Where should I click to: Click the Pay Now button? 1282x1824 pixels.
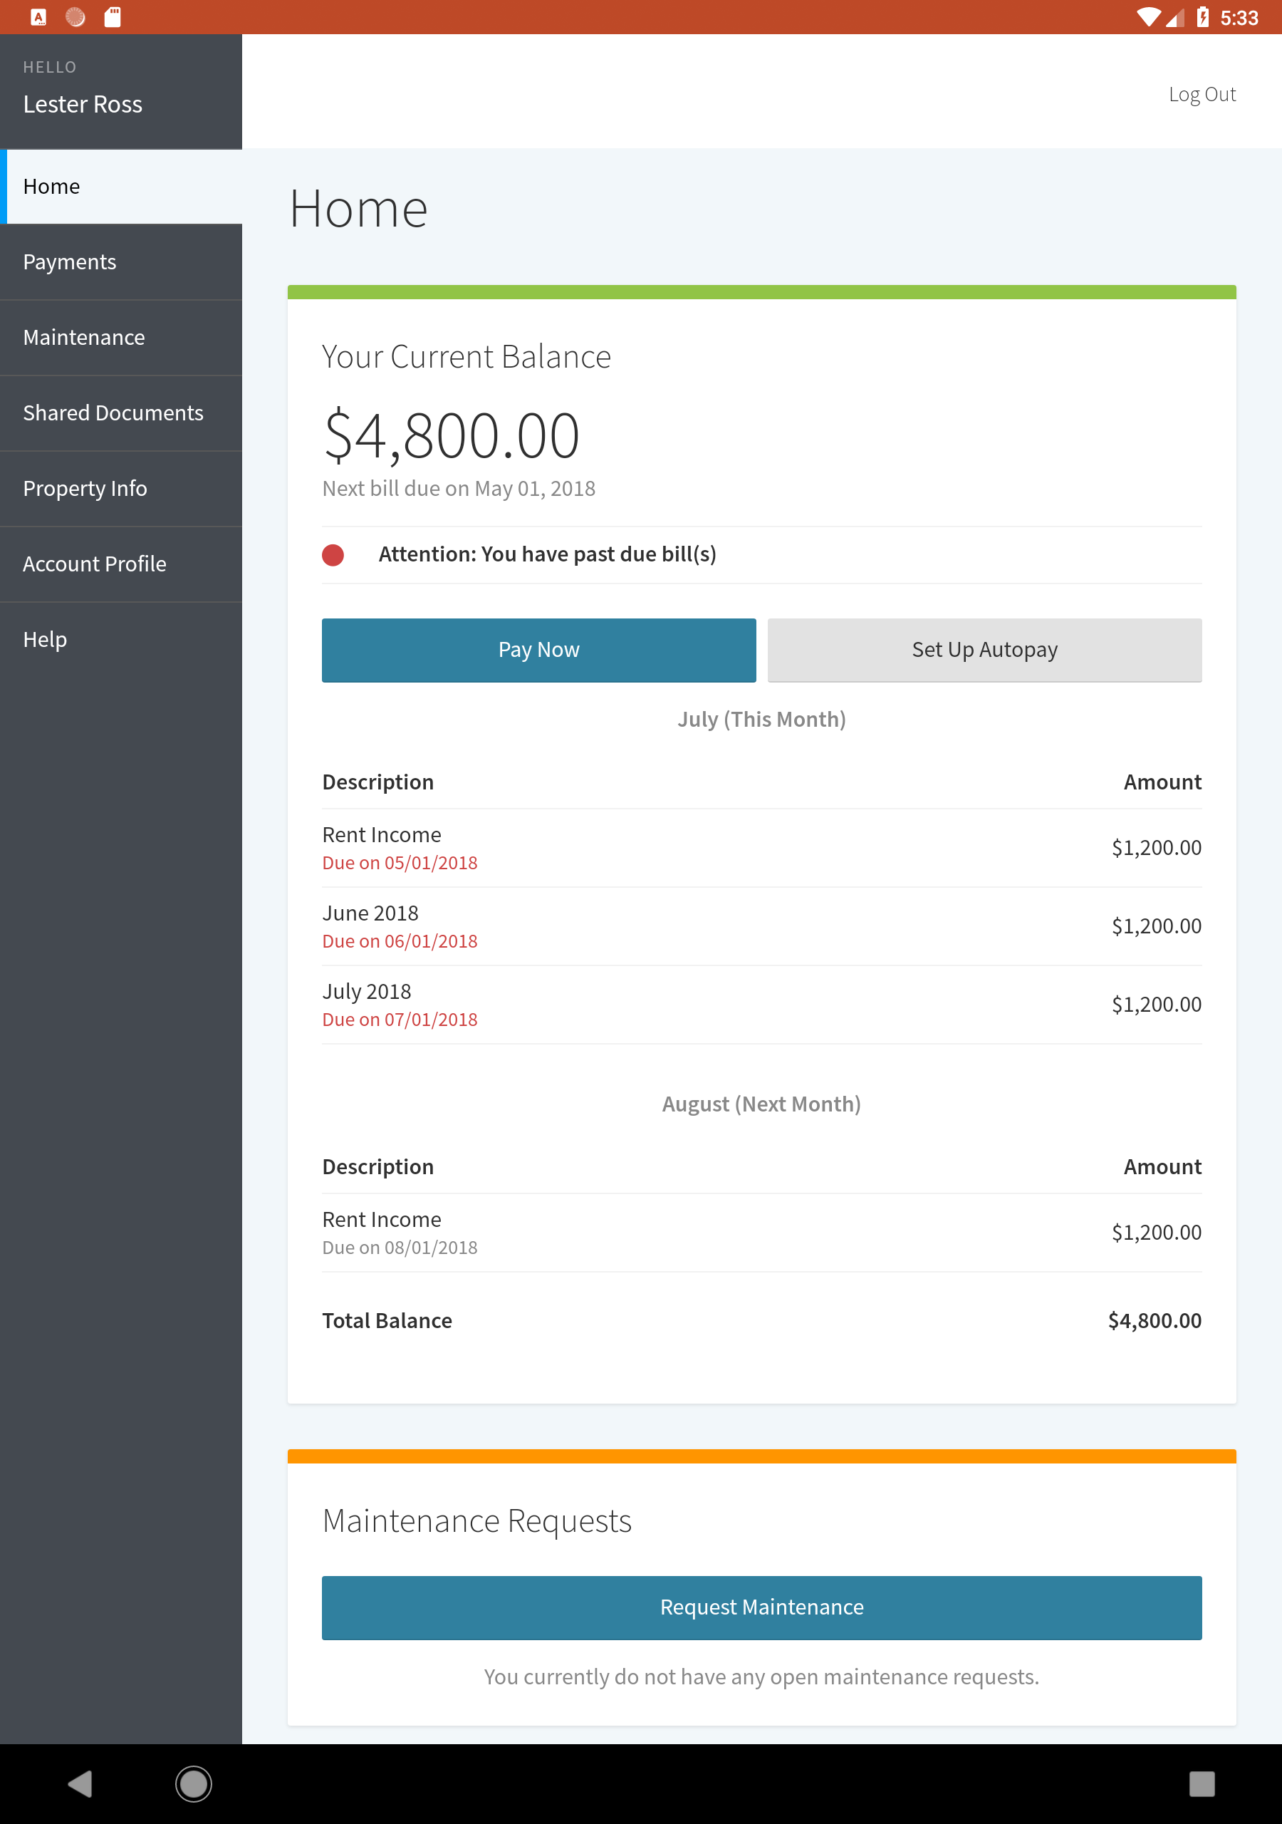(538, 650)
